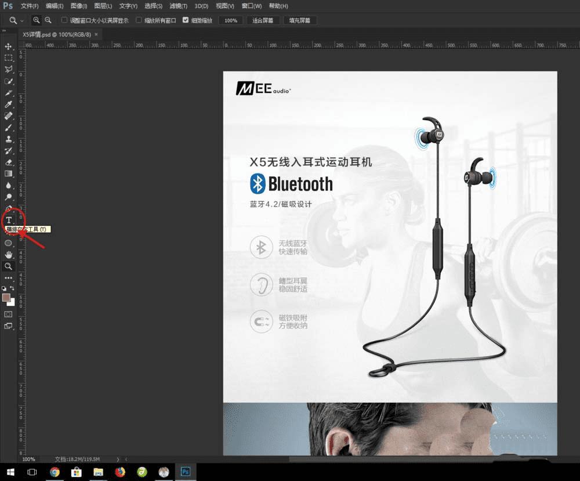
Task: Select the Zoom tool in toolbar
Action: point(8,266)
